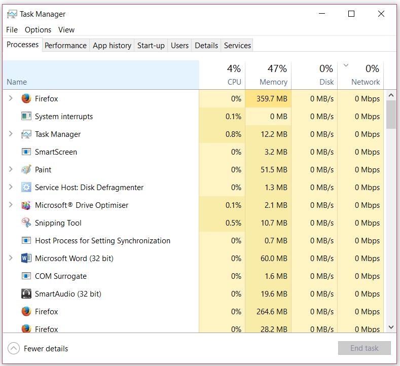Collapse view with Fewer details arrow
This screenshot has width=400, height=366.
(14, 348)
